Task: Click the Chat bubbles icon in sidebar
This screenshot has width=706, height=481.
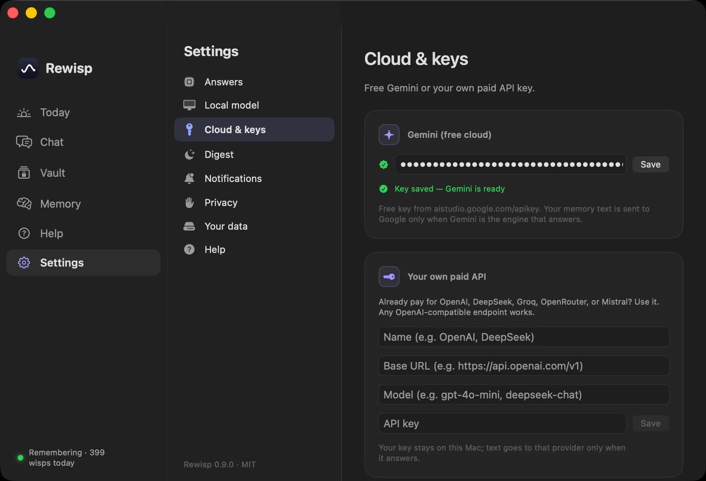Action: pyautogui.click(x=24, y=142)
